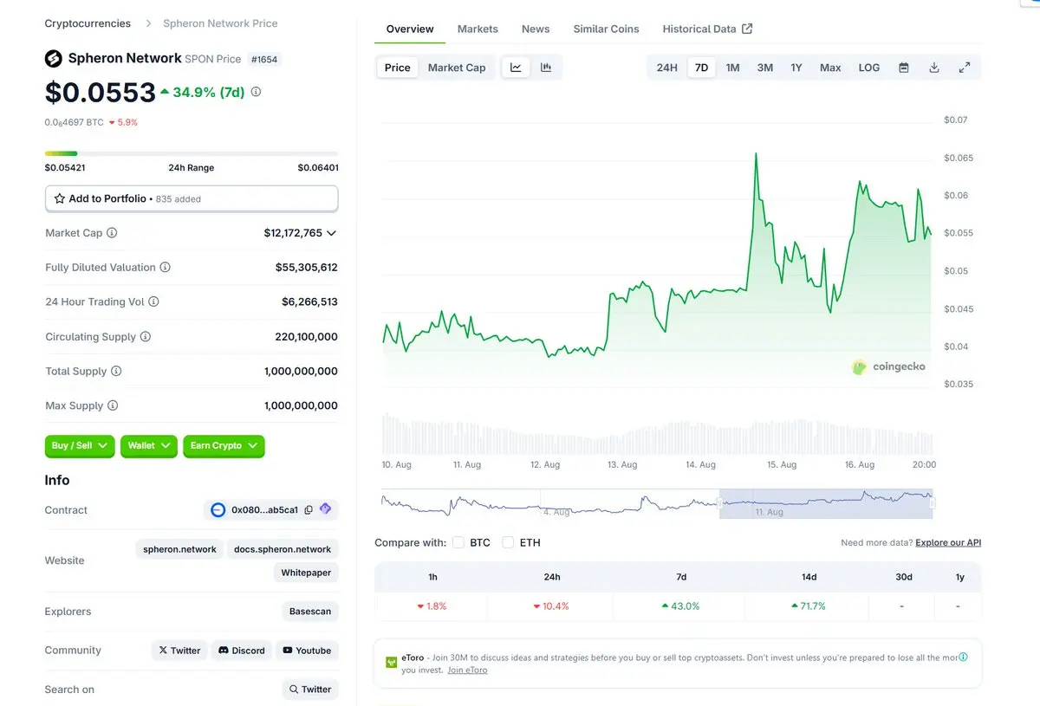Open the Historical Data tab
Screen dimensions: 1040x706
[707, 29]
